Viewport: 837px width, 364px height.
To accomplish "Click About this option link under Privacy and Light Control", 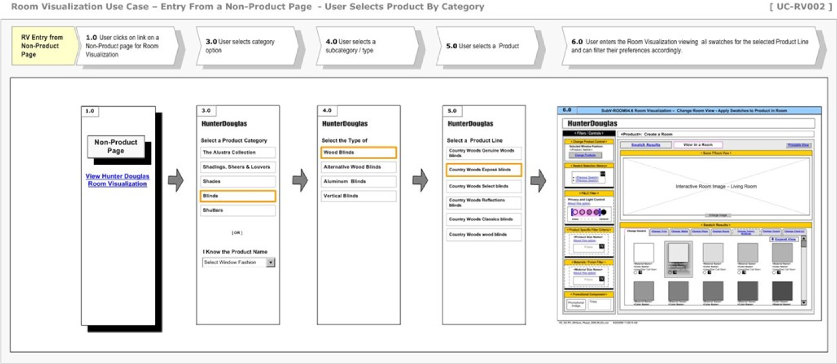I will 578,204.
